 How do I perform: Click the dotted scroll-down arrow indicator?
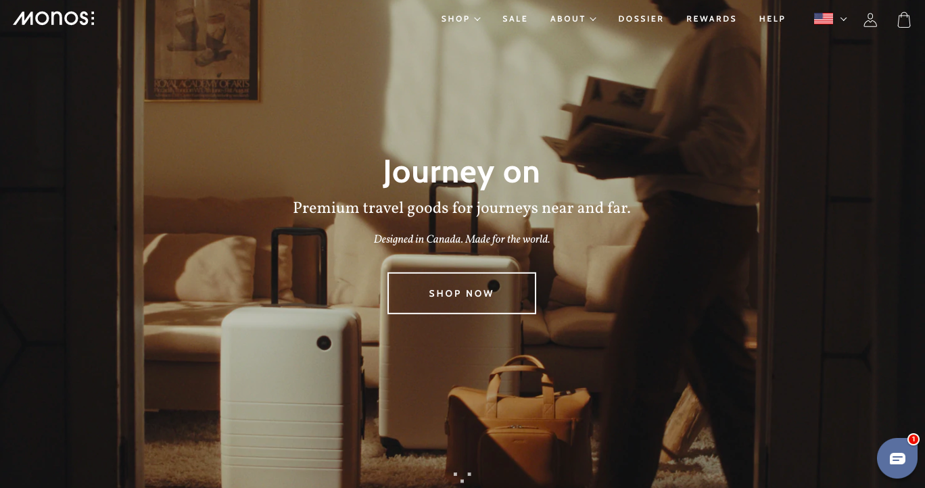click(x=462, y=477)
